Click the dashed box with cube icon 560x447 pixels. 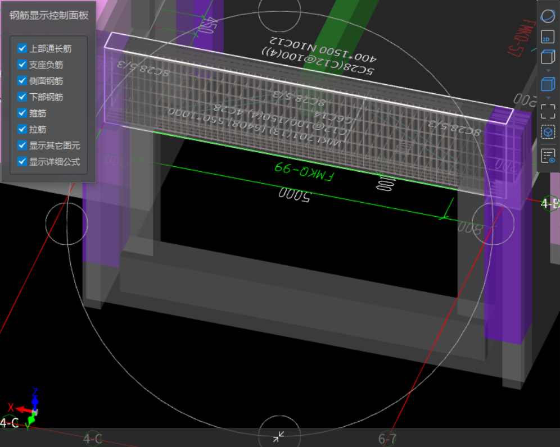[548, 132]
